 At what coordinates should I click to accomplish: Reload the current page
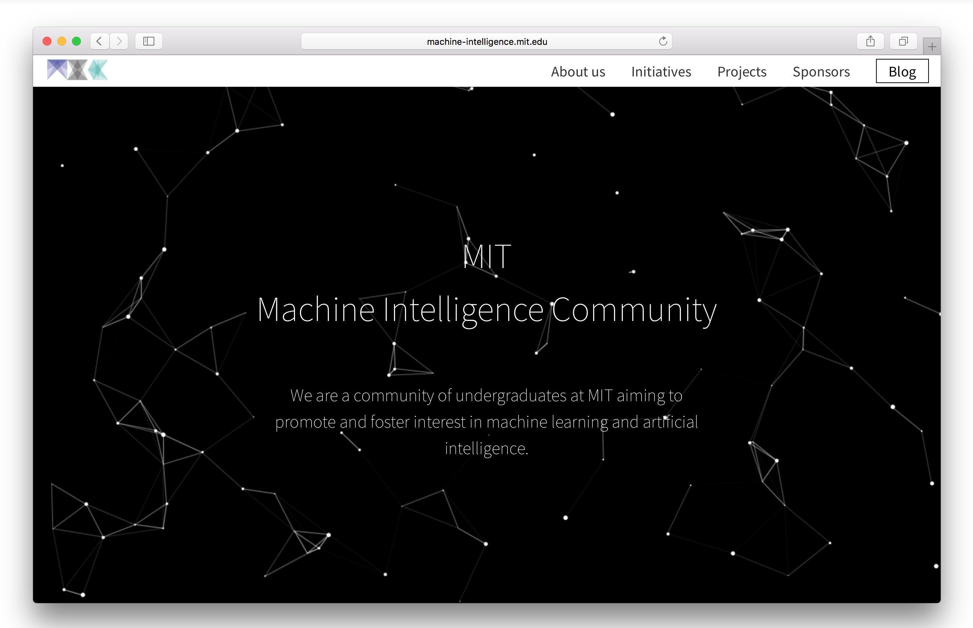click(x=663, y=41)
